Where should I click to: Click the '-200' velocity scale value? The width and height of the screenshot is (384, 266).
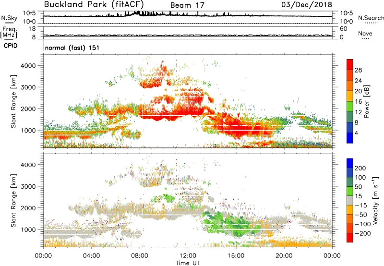(x=363, y=233)
